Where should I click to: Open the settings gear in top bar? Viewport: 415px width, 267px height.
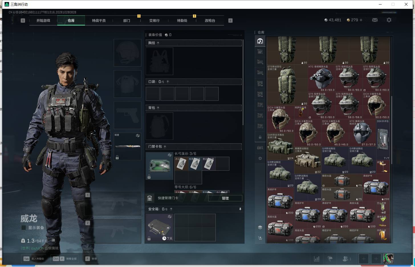[x=389, y=20]
